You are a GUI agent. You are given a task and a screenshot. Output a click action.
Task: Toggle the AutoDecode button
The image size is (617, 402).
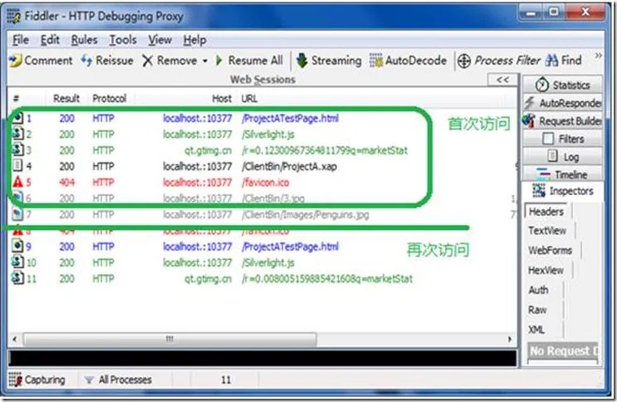(408, 61)
